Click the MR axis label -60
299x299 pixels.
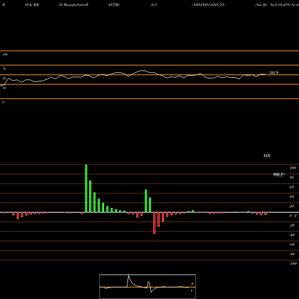tap(292, 245)
